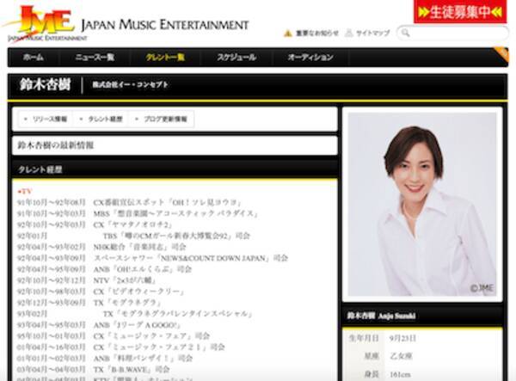516x381 pixels.
Task: Open the 重要なお知らせ link
Action: (315, 34)
